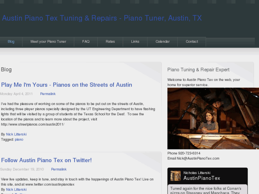Open Follow Austin Piano Tex on Twitter post
259x194 pixels.
tap(46, 160)
